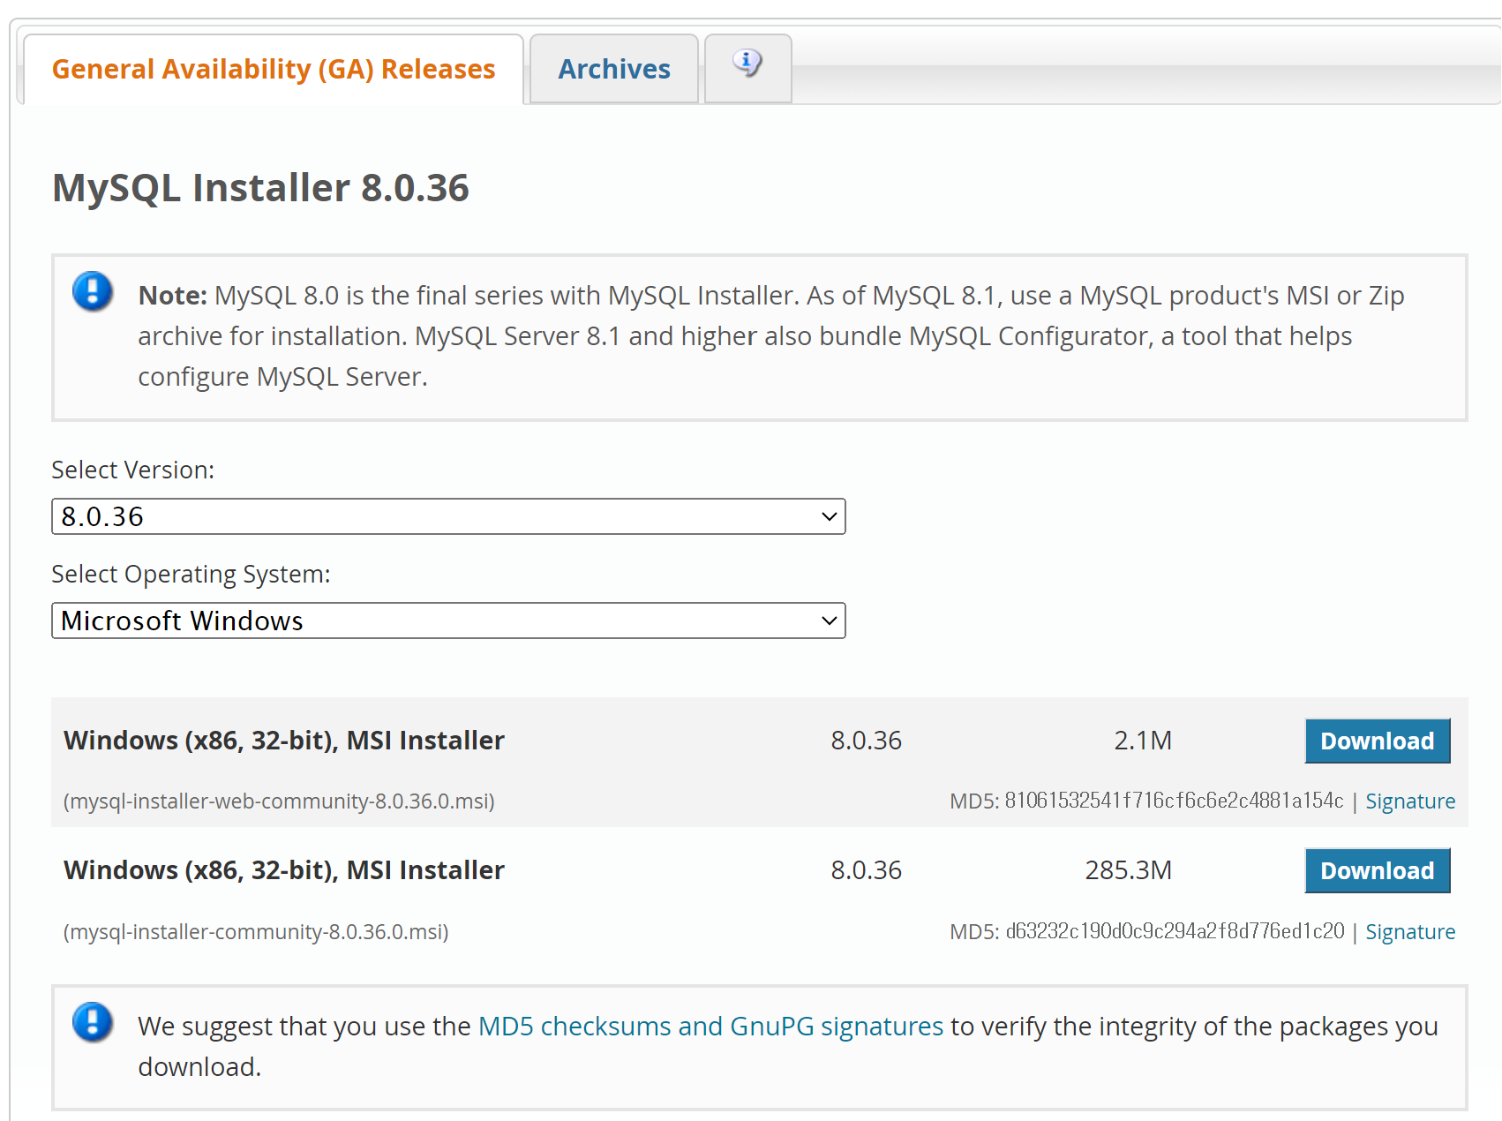Image resolution: width=1502 pixels, height=1121 pixels.
Task: Open the General Availability (GA) Releases tab
Action: click(x=274, y=70)
